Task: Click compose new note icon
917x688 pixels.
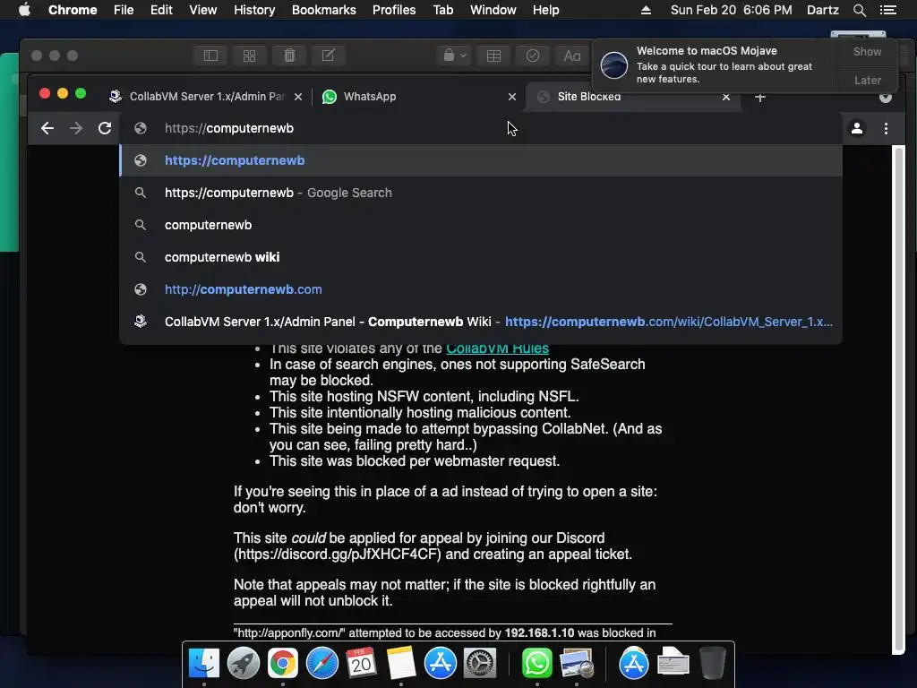Action: click(x=328, y=56)
